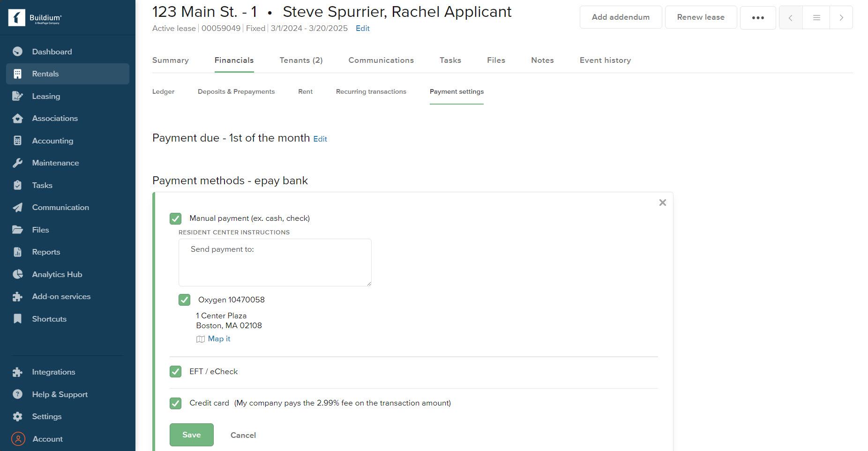This screenshot has width=868, height=451.
Task: Open the Settings gear icon
Action: [x=18, y=416]
